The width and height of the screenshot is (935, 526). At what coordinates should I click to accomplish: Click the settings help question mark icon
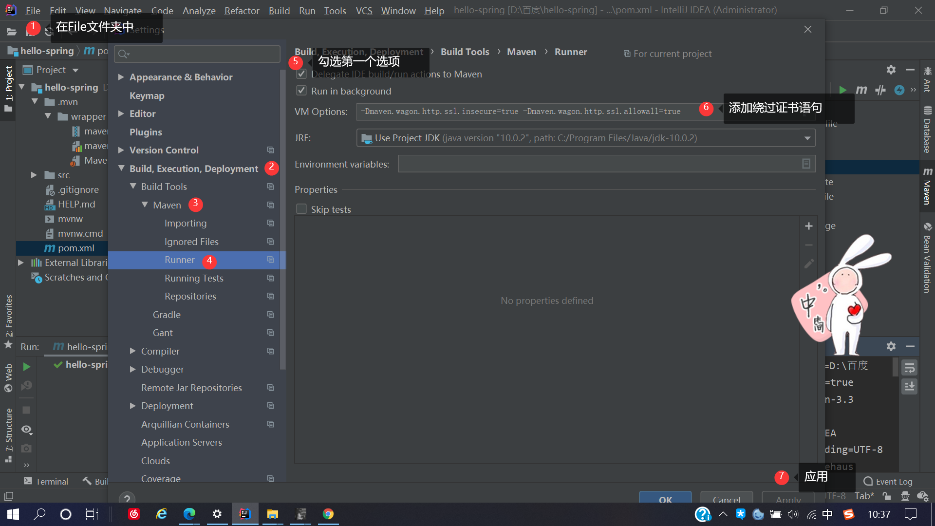click(127, 498)
